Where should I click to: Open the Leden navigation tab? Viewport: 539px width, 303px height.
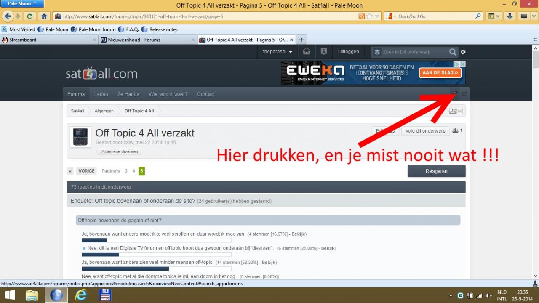[101, 94]
